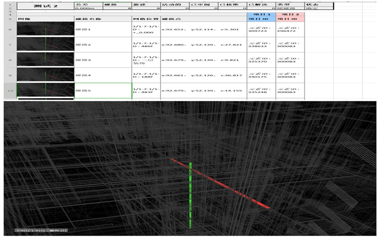Click the 项目 ID cell under 项目 1
The height and width of the screenshot is (237, 380).
tap(262, 19)
